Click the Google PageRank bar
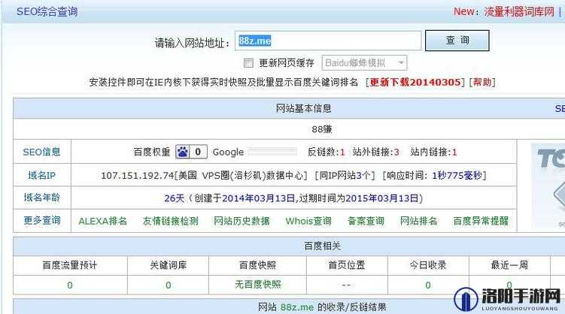This screenshot has width=565, height=314. 273,152
